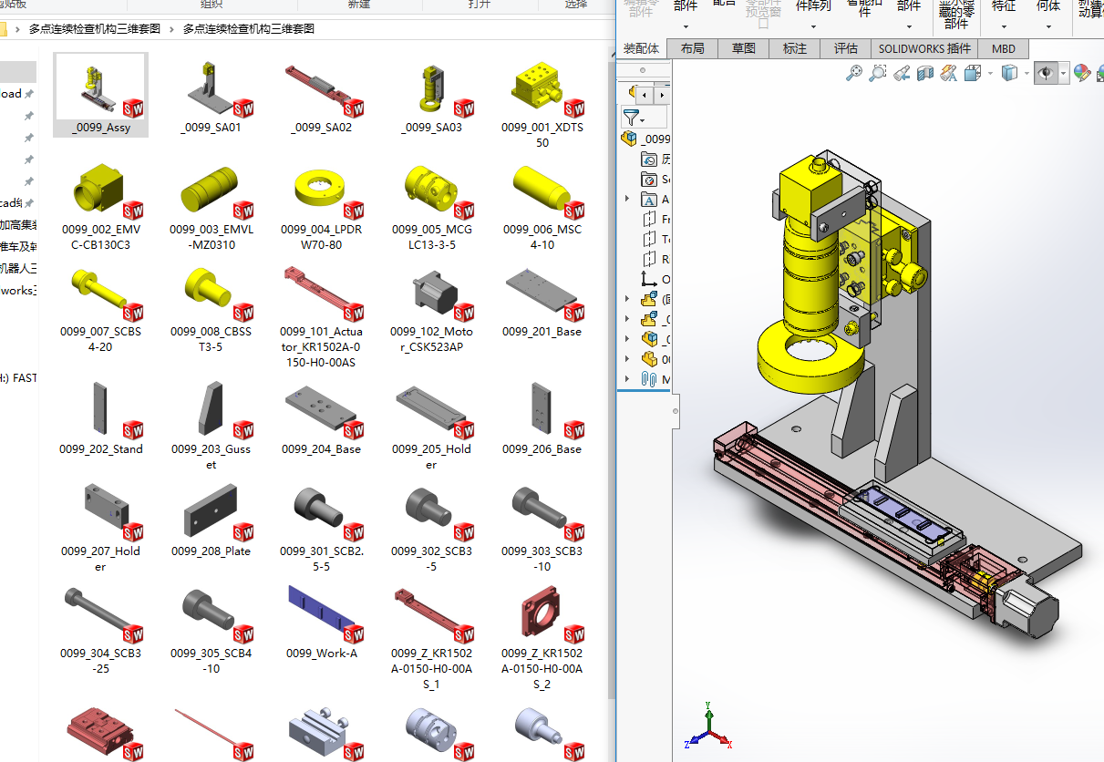Image resolution: width=1104 pixels, height=762 pixels.
Task: Select the 0099_202_Stand part file
Action: pyautogui.click(x=100, y=417)
